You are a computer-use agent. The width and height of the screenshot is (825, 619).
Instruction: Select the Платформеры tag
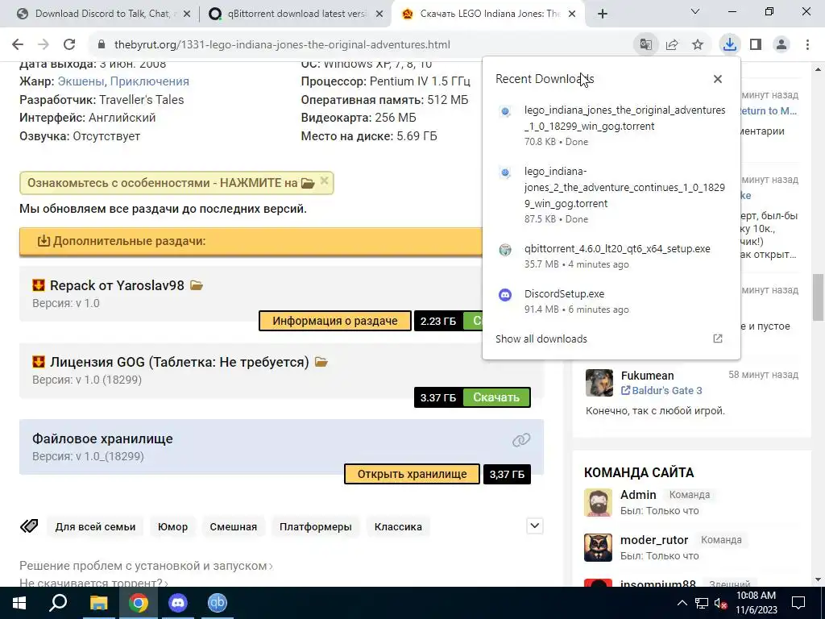click(316, 527)
